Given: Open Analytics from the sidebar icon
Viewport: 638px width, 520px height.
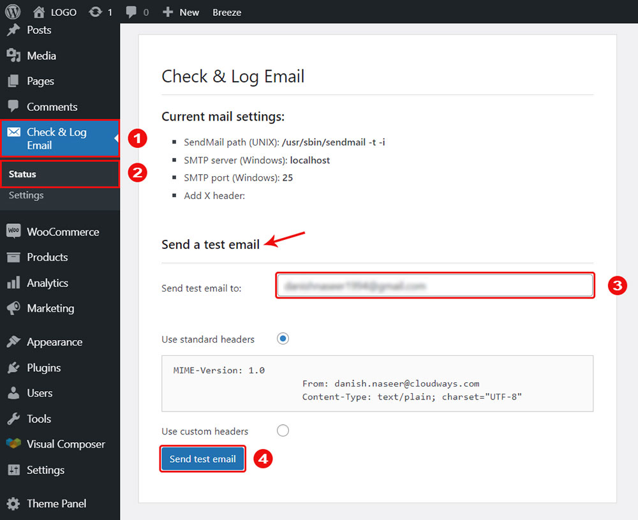Looking at the screenshot, I should pos(13,283).
